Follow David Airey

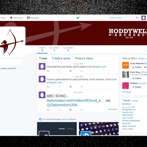136,78
